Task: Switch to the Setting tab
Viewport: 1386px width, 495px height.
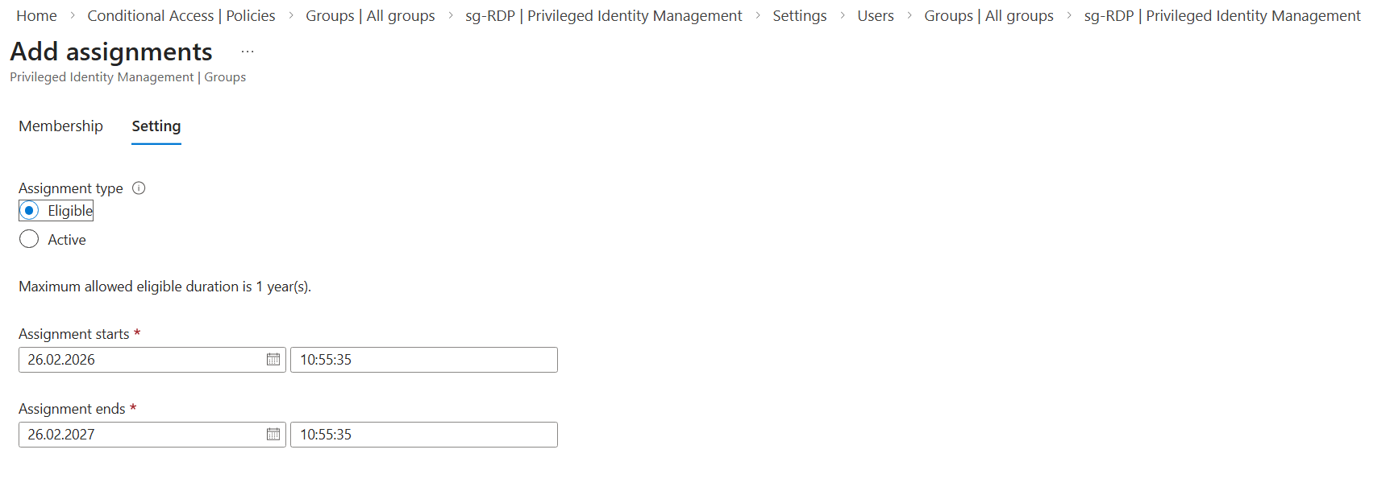Action: pyautogui.click(x=156, y=126)
